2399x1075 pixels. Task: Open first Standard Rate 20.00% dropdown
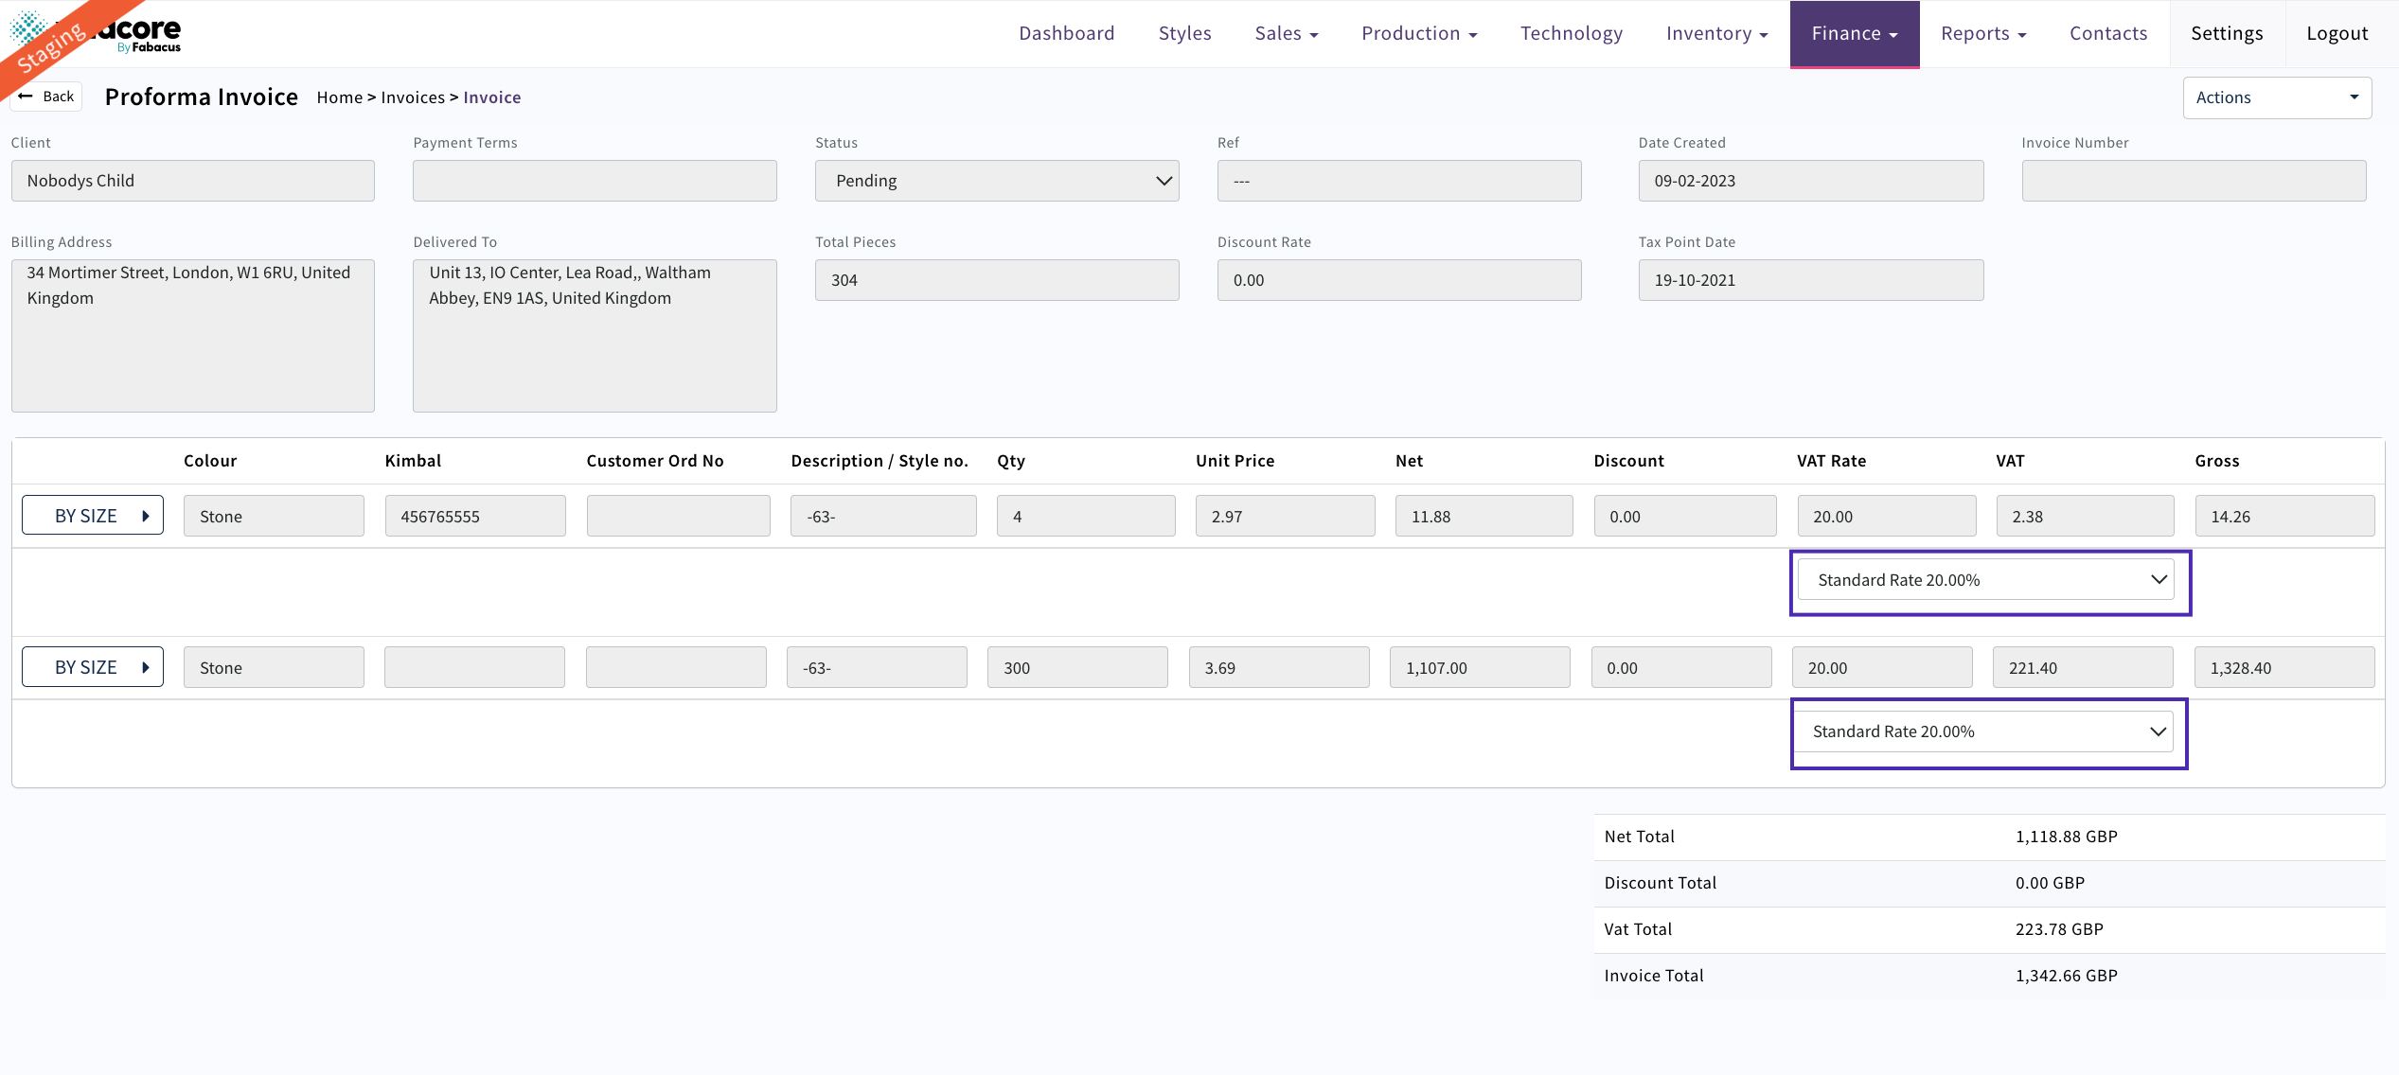click(1984, 580)
